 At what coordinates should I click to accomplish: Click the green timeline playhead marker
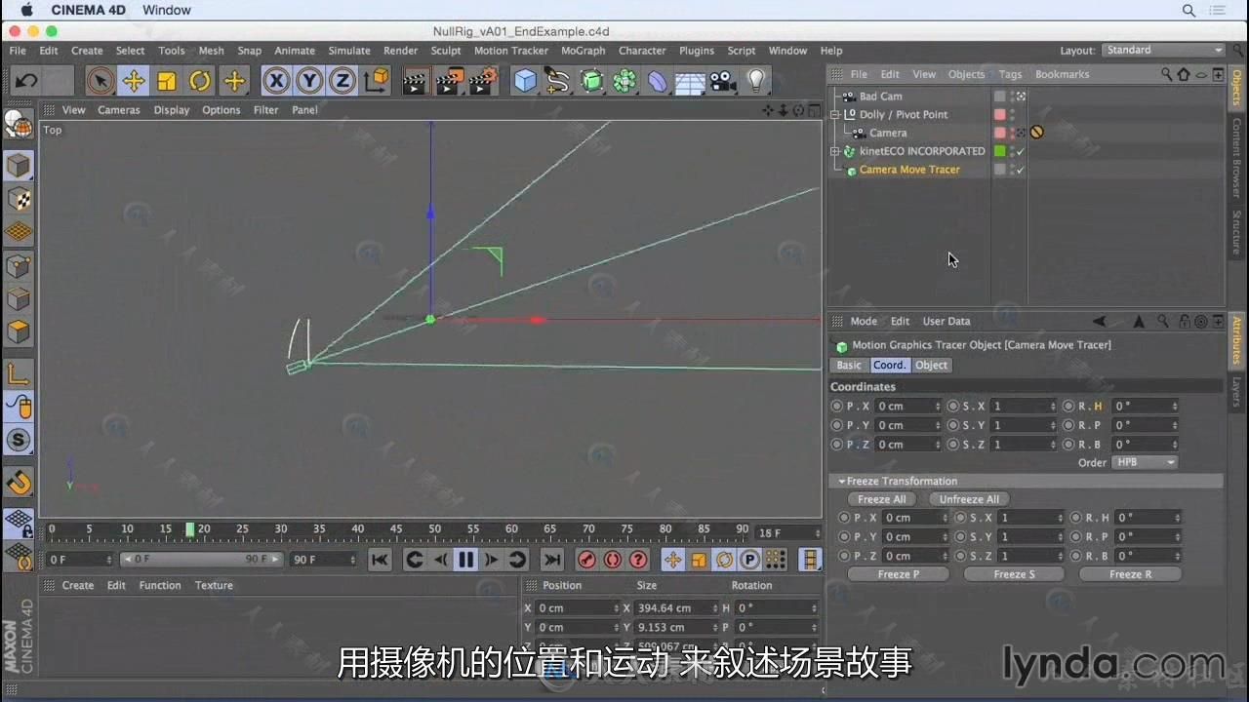[189, 529]
